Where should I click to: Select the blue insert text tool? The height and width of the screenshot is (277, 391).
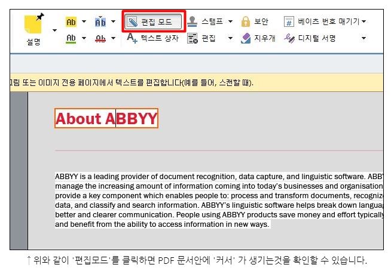[x=100, y=22]
